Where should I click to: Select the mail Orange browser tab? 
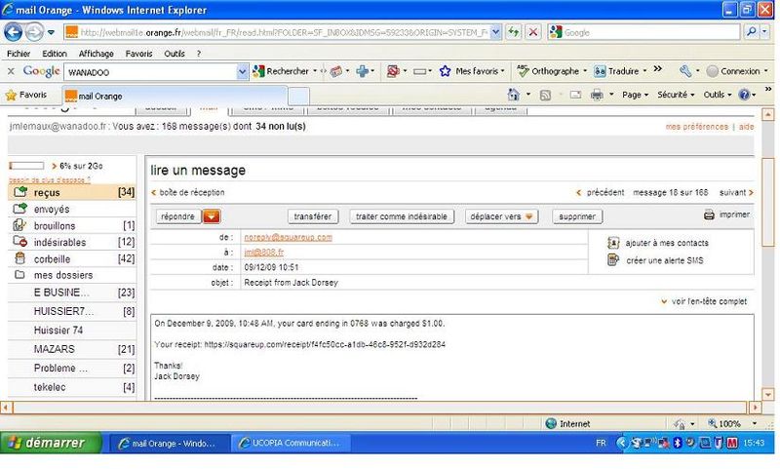[x=175, y=96]
